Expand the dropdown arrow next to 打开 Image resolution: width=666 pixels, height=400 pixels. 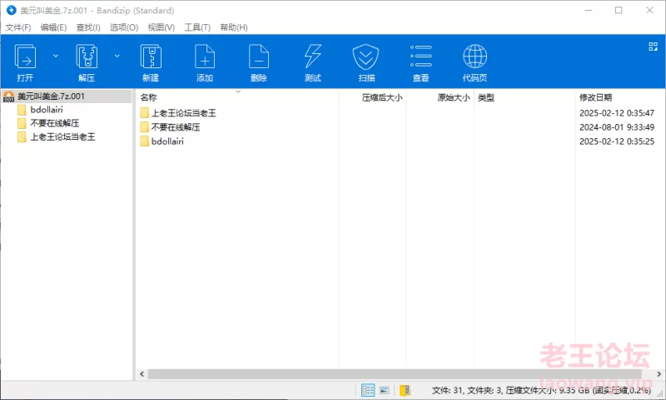pyautogui.click(x=56, y=56)
